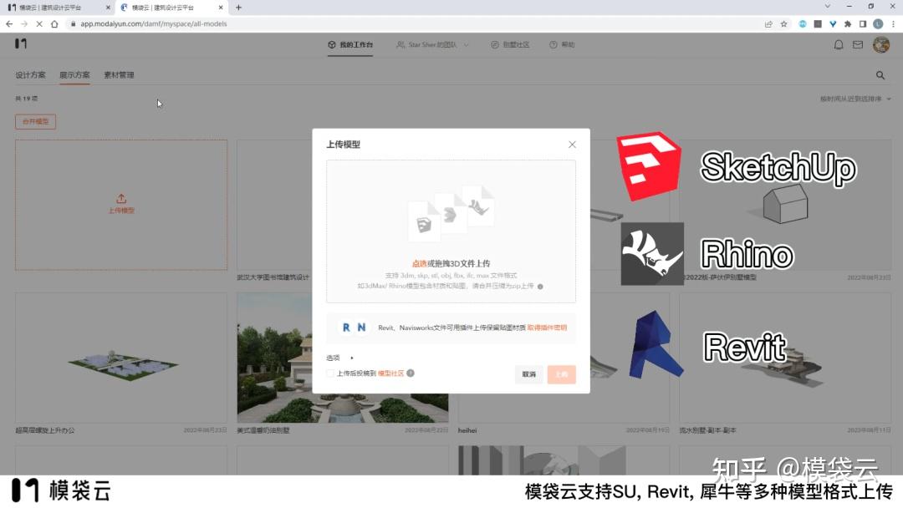Screen dimensions: 903x508
Task: Open 我的工作台 in the top navigation
Action: [350, 45]
